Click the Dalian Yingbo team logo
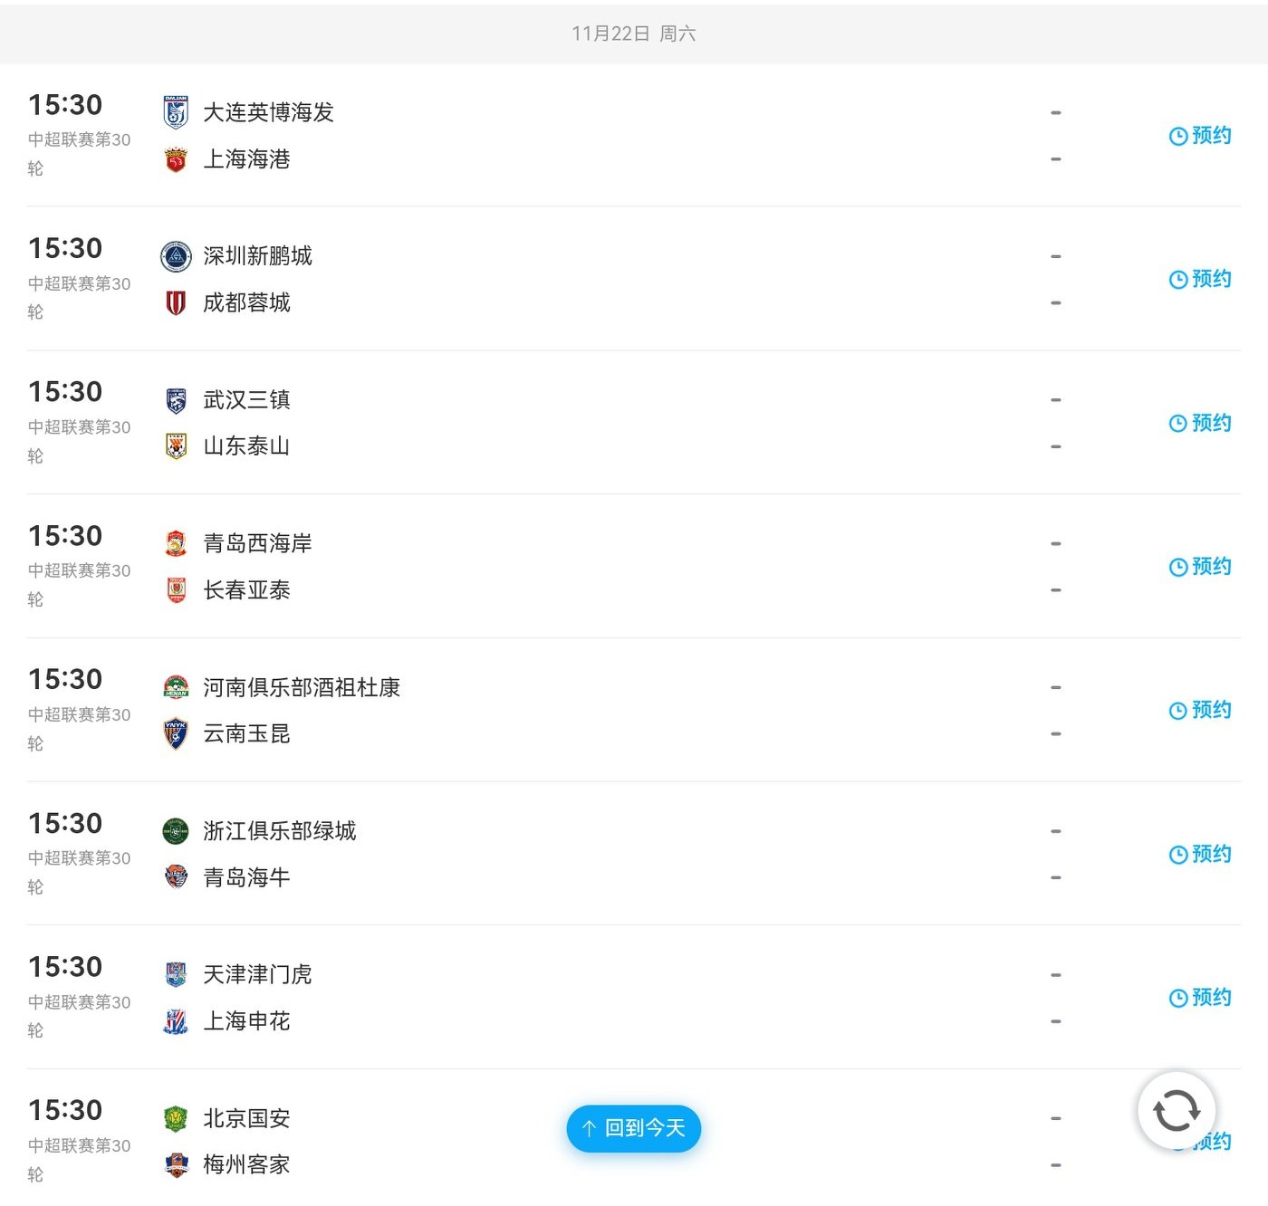This screenshot has height=1206, width=1268. click(176, 112)
